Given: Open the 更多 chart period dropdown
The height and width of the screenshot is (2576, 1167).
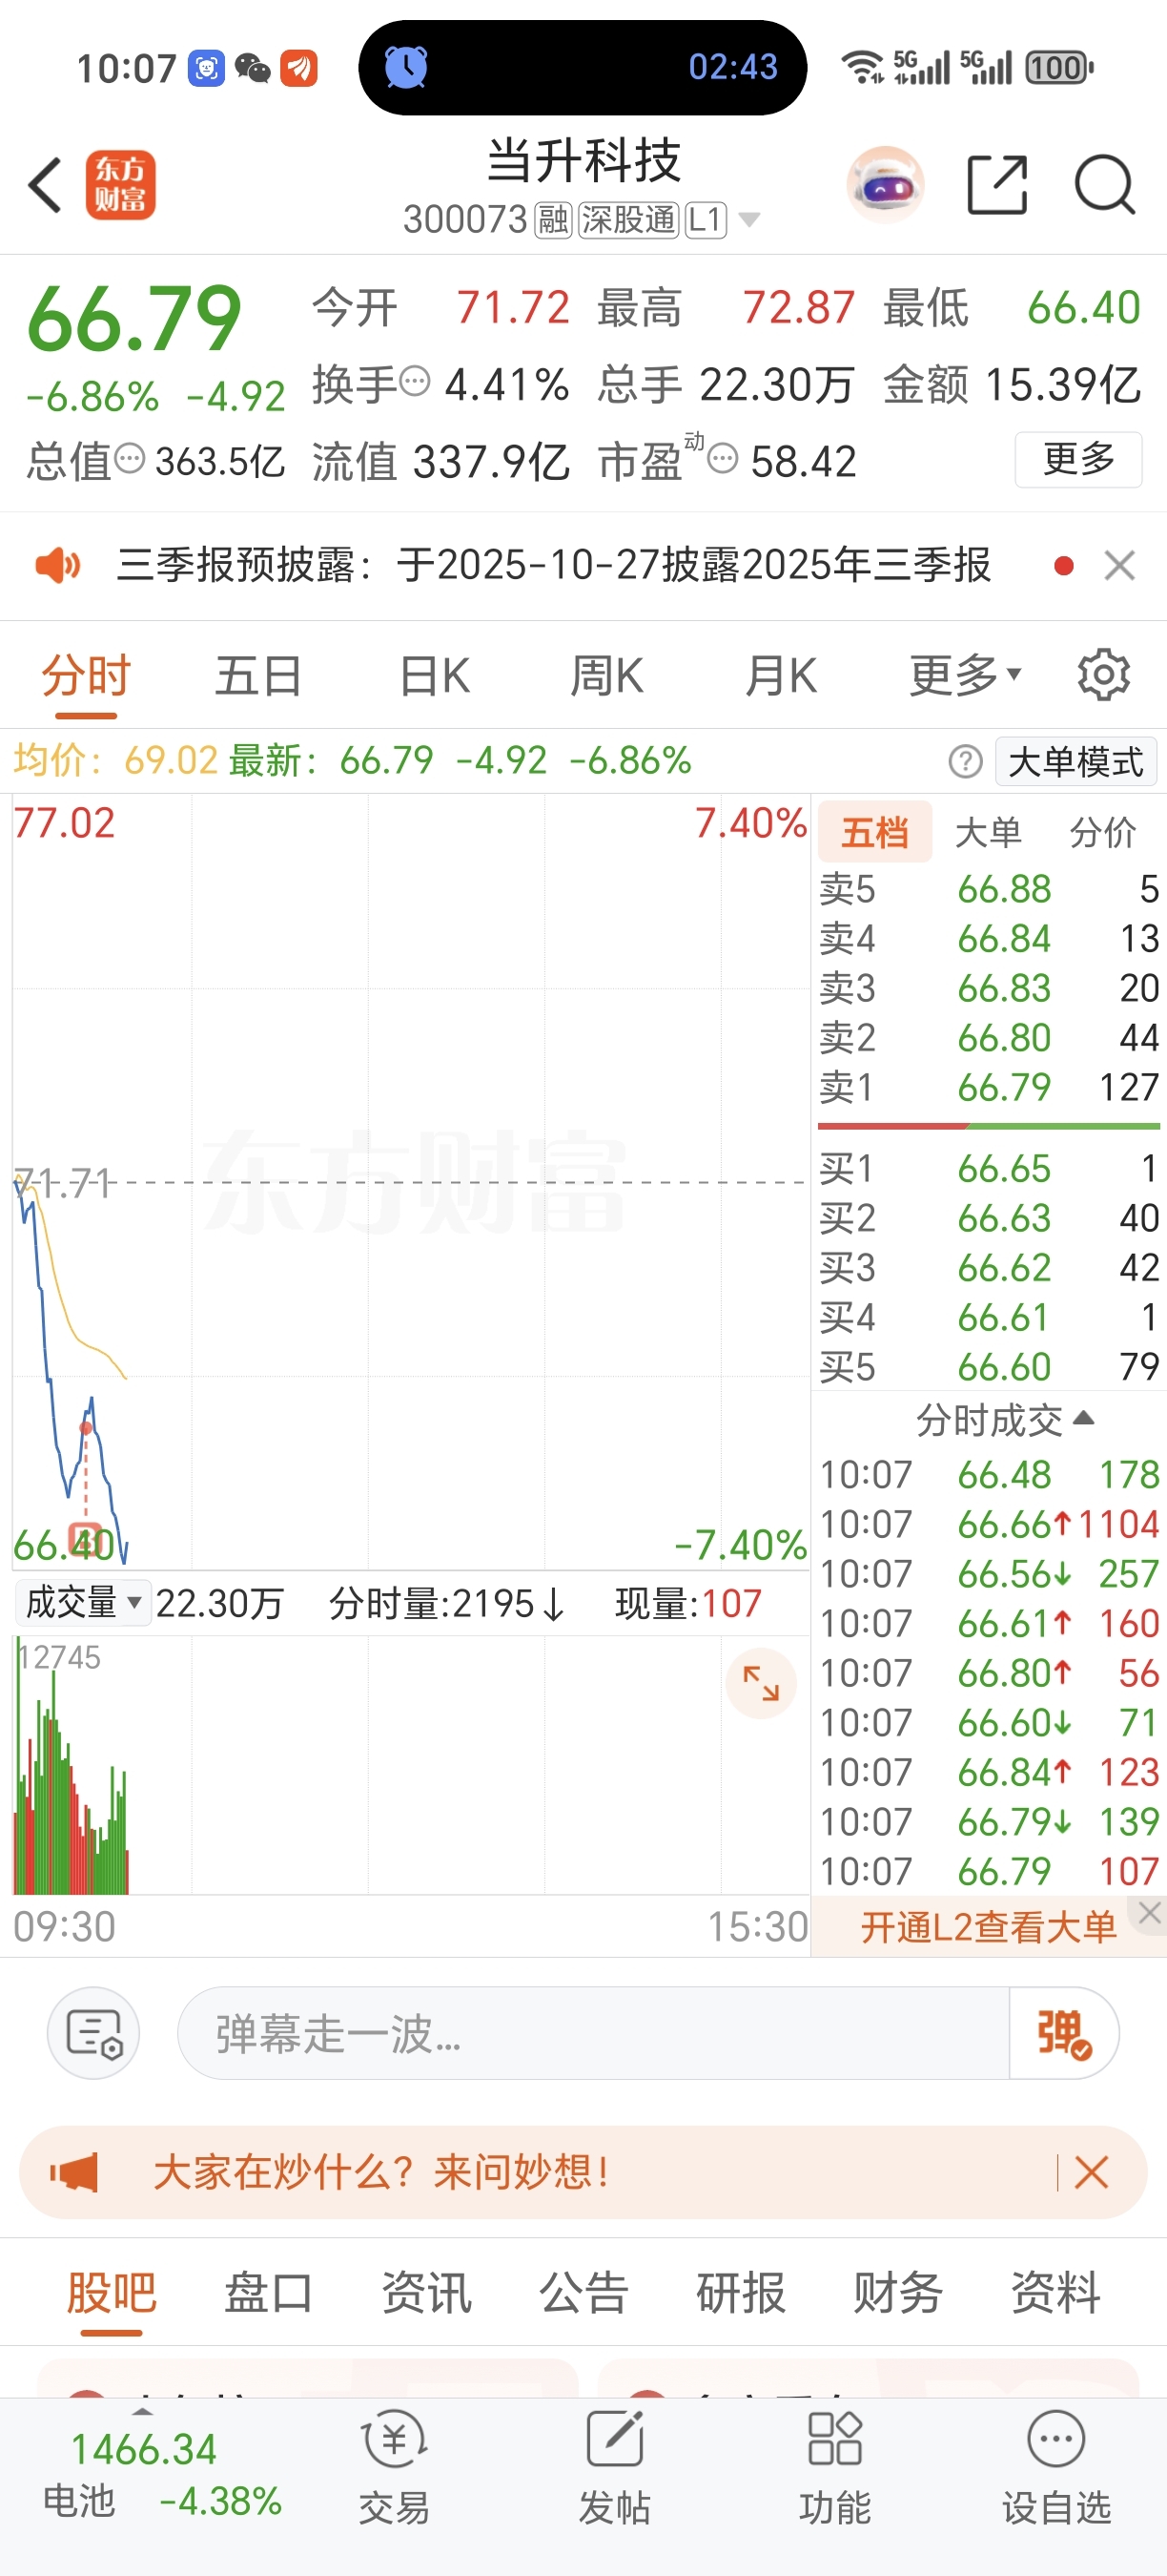Looking at the screenshot, I should click(x=965, y=675).
